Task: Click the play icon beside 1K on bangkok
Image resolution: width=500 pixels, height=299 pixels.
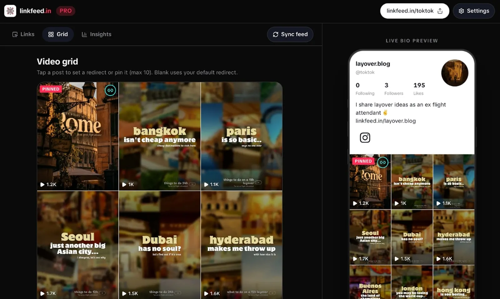Action: pos(124,185)
